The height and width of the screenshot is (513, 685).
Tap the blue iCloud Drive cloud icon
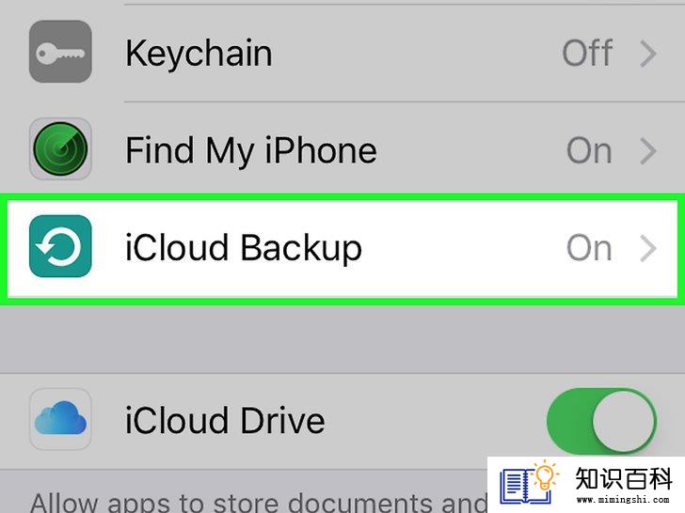click(60, 419)
